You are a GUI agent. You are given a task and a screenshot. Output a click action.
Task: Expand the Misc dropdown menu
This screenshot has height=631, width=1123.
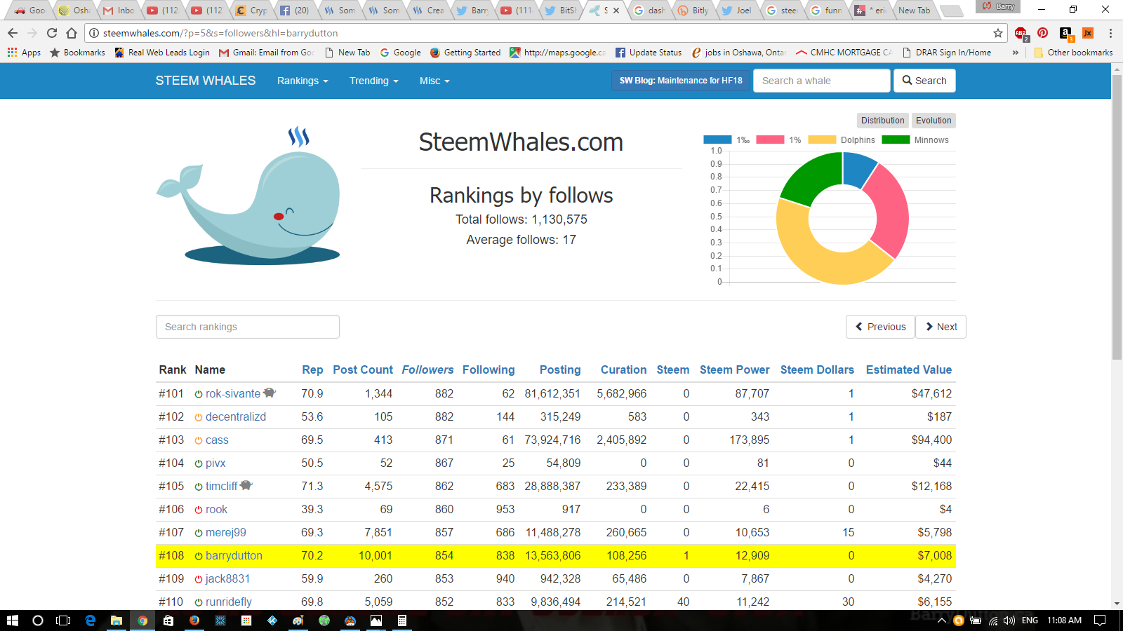coord(434,81)
